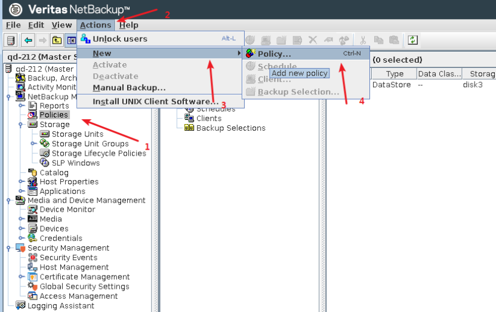Expand the Devices node toggle
The height and width of the screenshot is (312, 496).
(21, 228)
